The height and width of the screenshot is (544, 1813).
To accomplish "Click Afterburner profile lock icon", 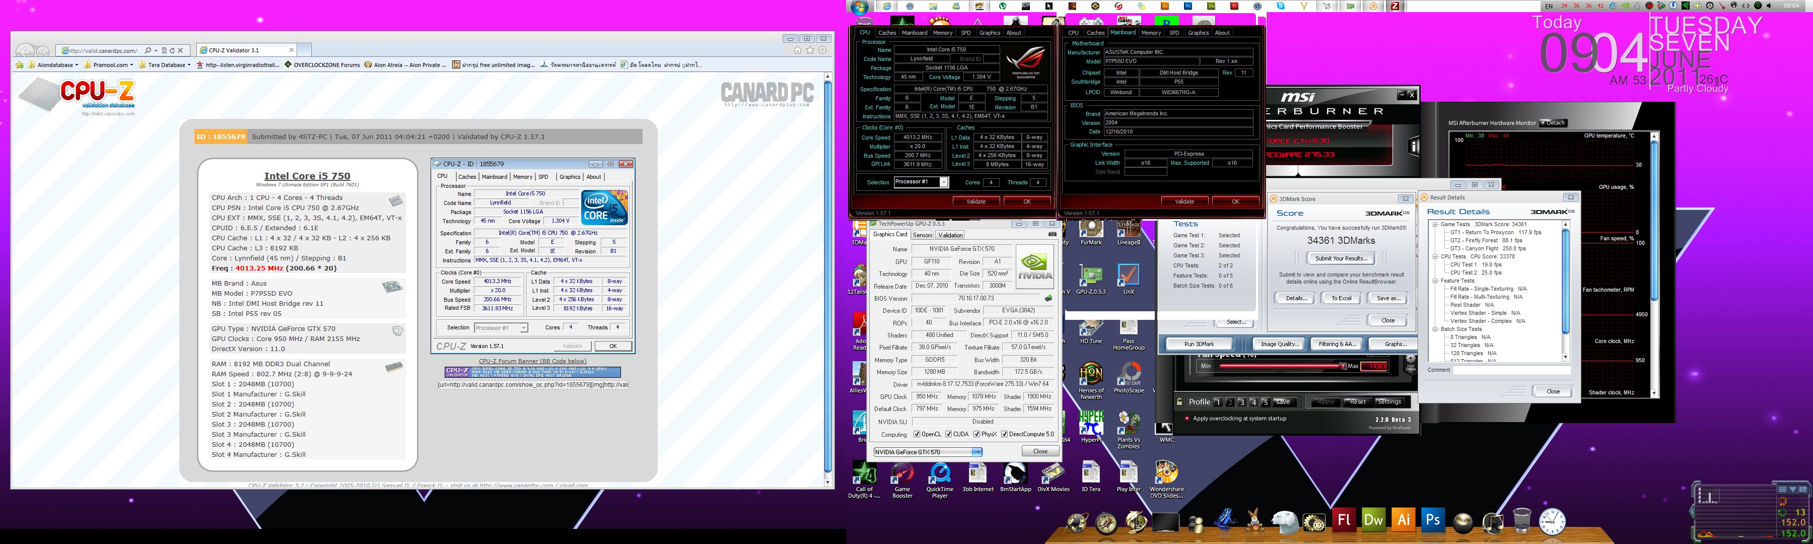I will [1179, 402].
